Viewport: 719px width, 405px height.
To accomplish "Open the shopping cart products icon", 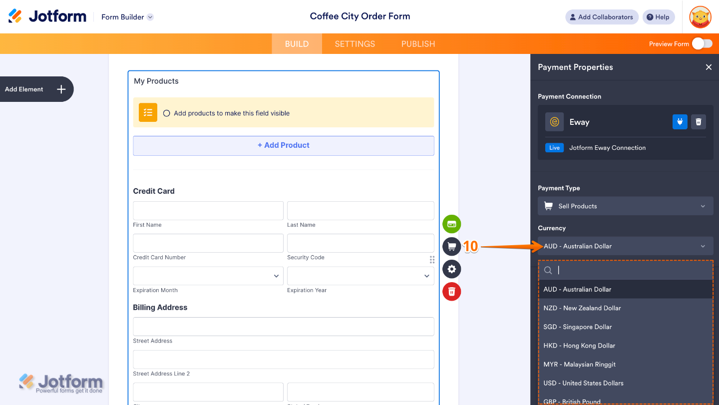I will [x=451, y=247].
